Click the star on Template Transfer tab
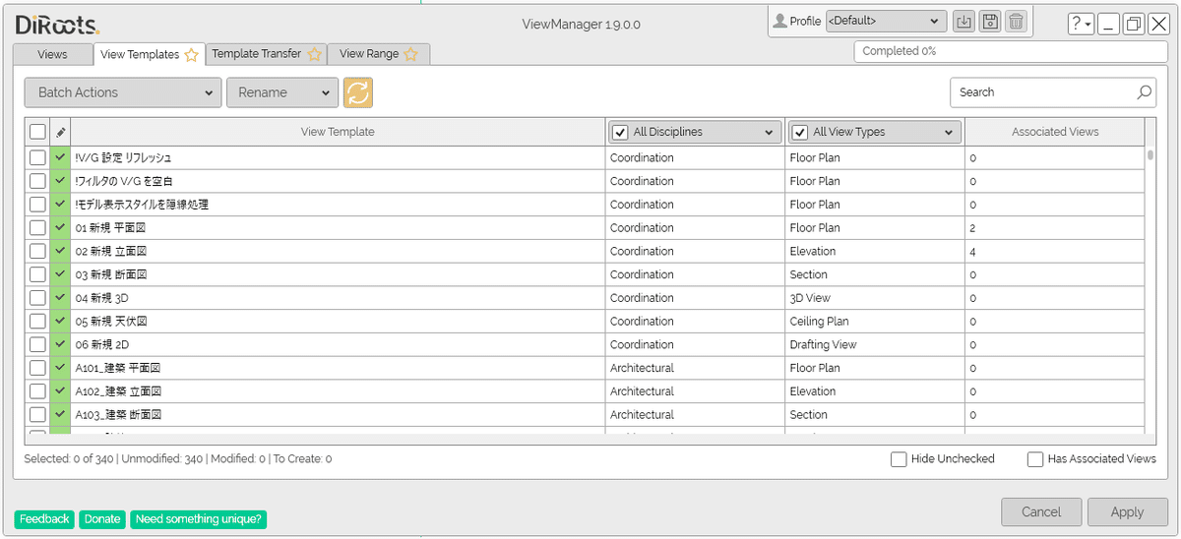Screen dimensions: 1181x539 (315, 55)
